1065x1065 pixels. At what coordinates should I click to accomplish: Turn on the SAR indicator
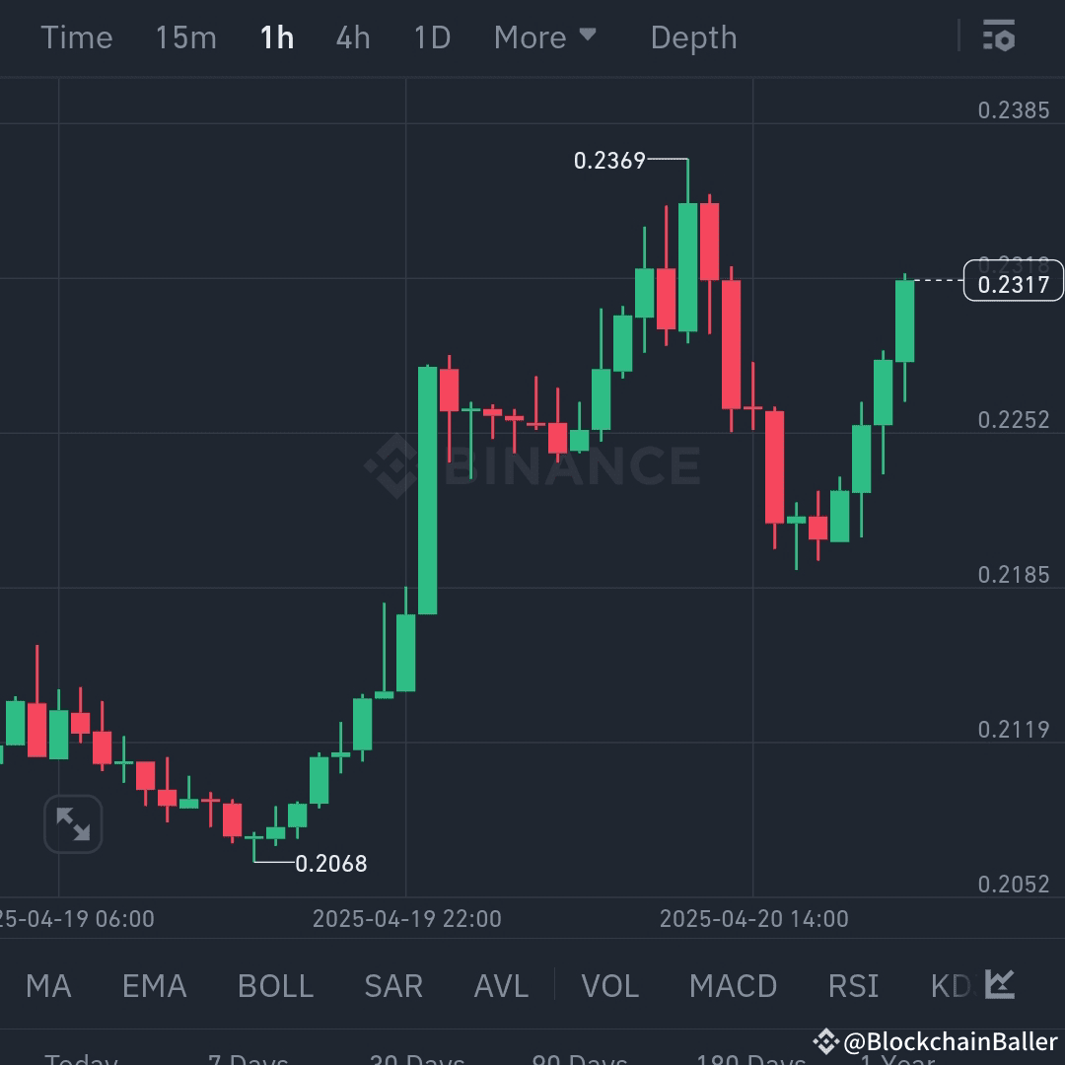(392, 985)
